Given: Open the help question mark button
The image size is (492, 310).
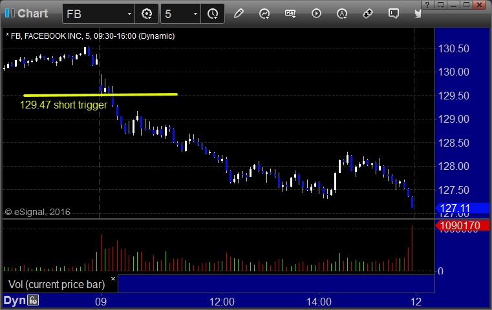Looking at the screenshot, I should coord(427,5).
